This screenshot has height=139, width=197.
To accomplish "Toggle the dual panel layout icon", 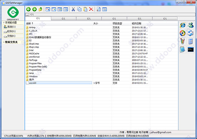I will coord(105,9).
